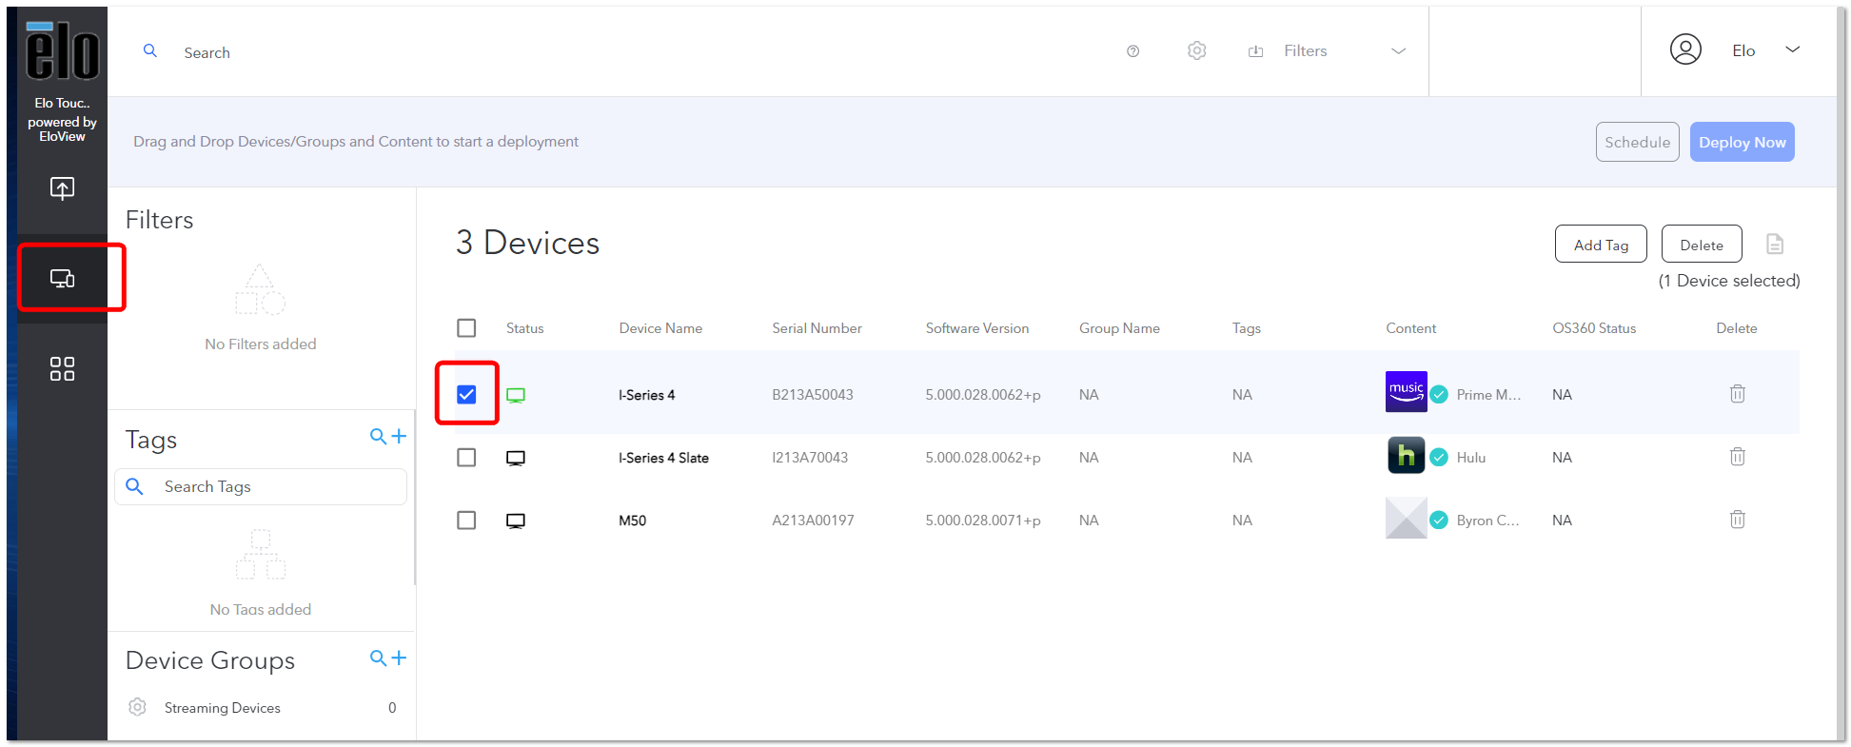1851x747 pixels.
Task: Click the Search Tags input field
Action: (261, 486)
